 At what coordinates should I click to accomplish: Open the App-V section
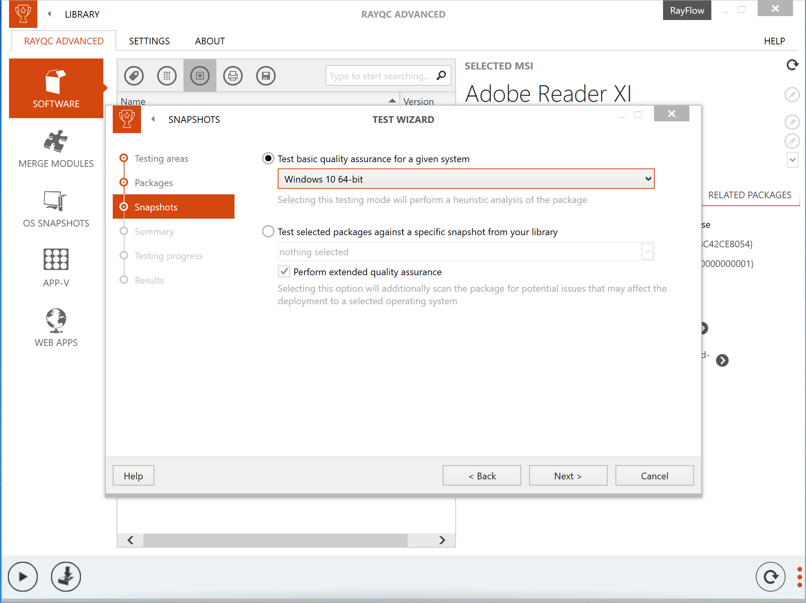click(56, 269)
